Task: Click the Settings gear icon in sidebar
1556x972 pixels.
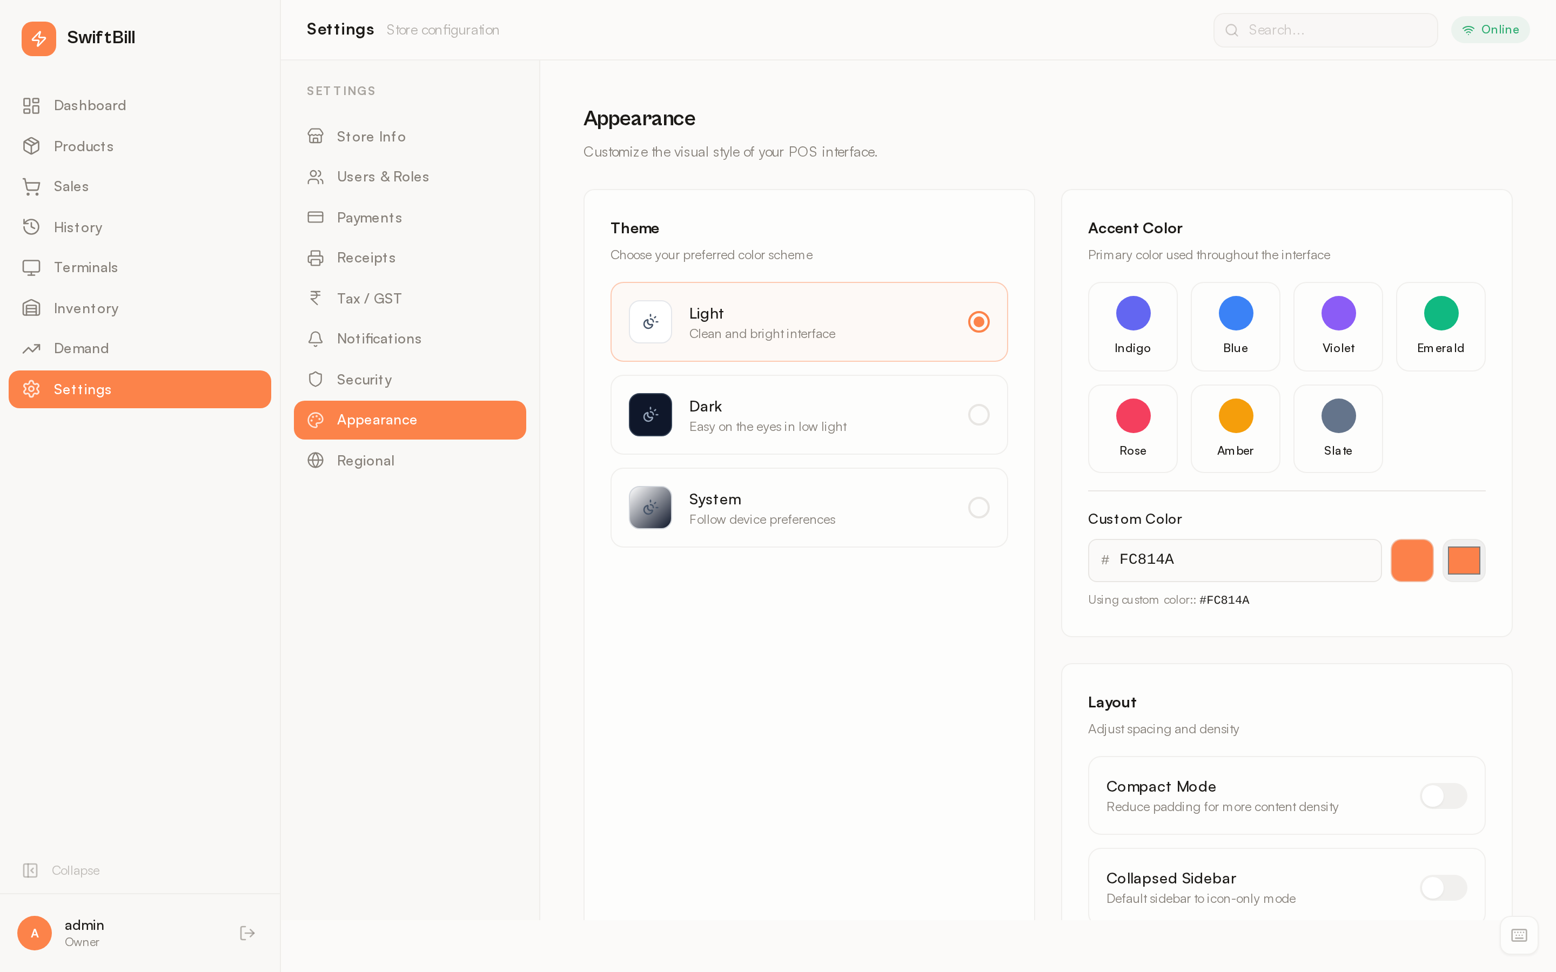Action: tap(31, 389)
